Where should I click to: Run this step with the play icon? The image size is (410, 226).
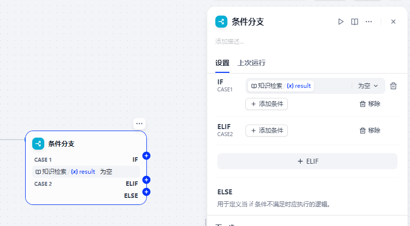pos(341,22)
